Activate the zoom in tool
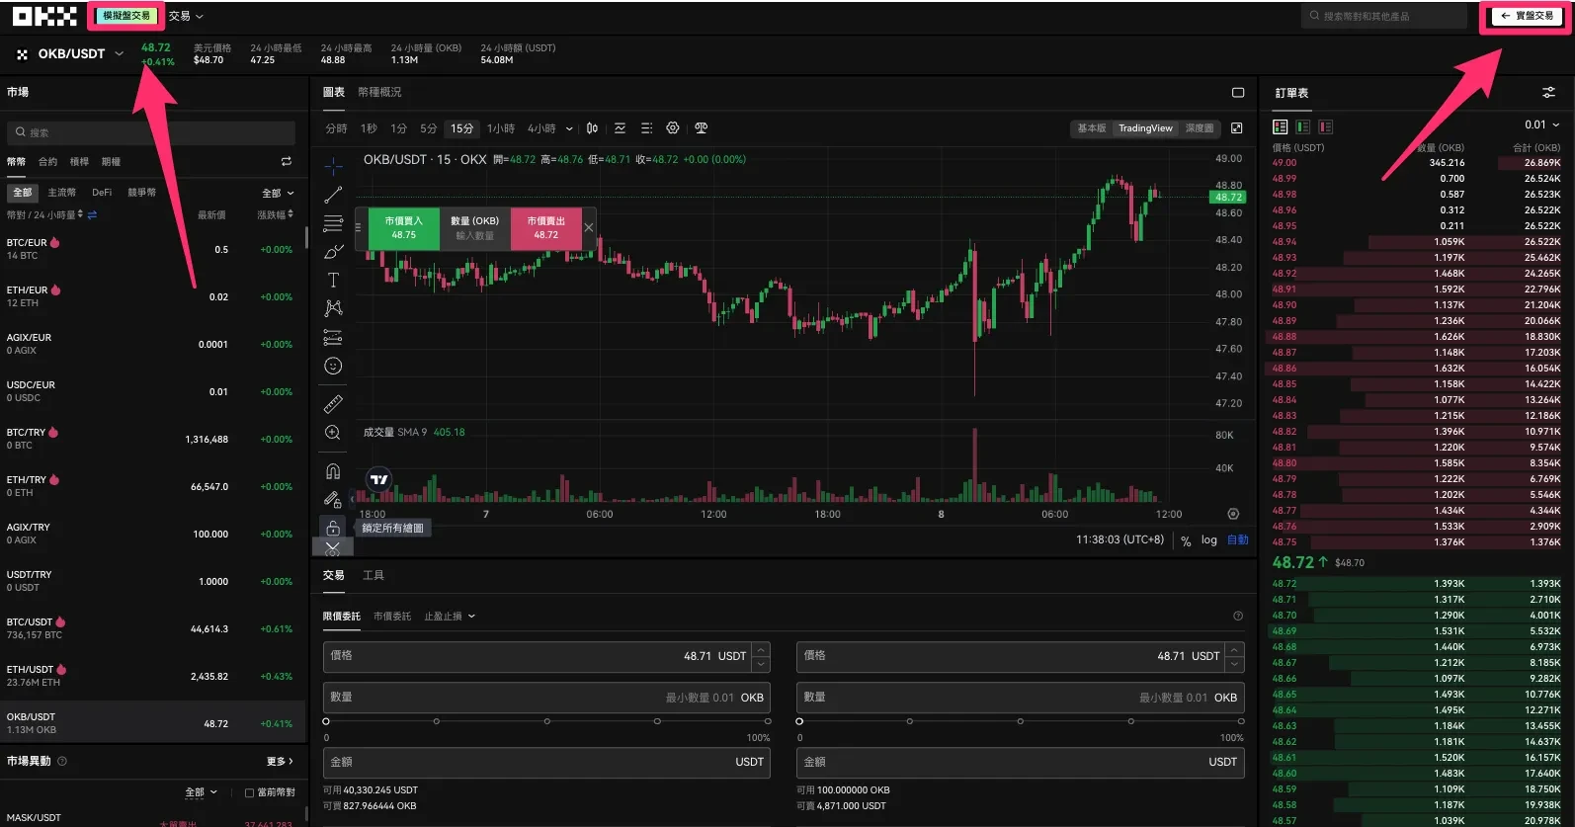Viewport: 1575px width, 827px height. pos(333,433)
